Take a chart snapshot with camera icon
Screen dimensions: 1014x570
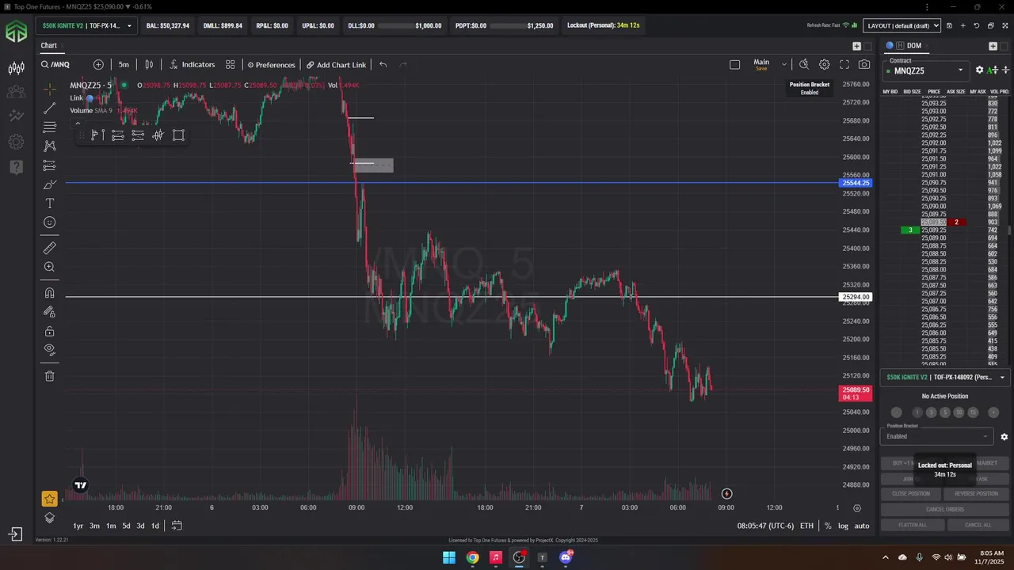[864, 65]
